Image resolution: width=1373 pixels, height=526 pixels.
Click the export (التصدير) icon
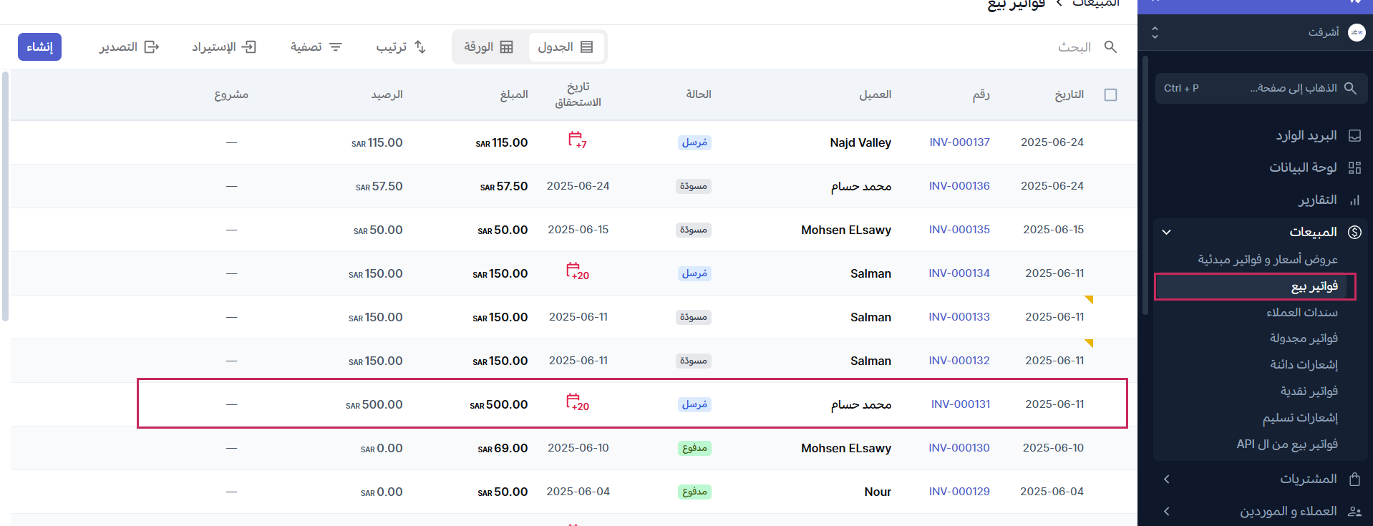pos(152,47)
